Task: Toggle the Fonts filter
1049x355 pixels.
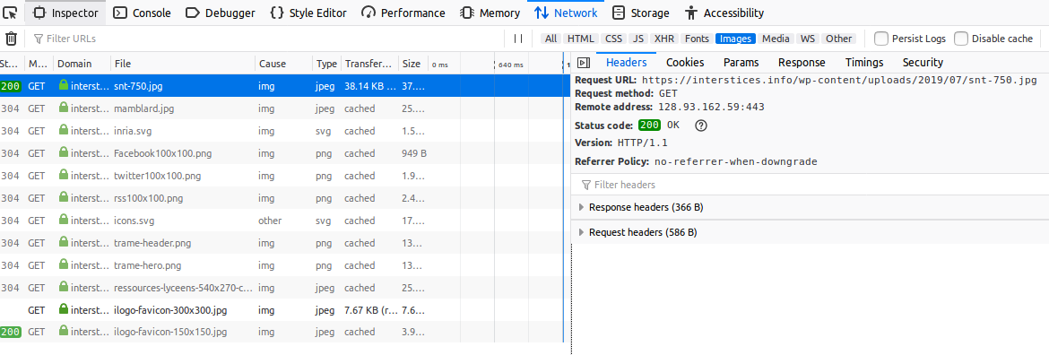Action: click(x=698, y=39)
